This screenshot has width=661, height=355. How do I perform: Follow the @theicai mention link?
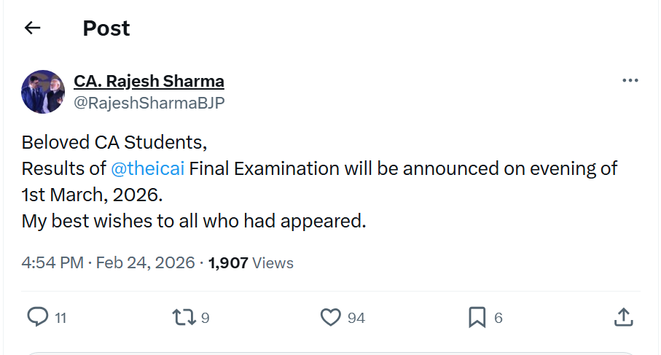[x=147, y=168]
